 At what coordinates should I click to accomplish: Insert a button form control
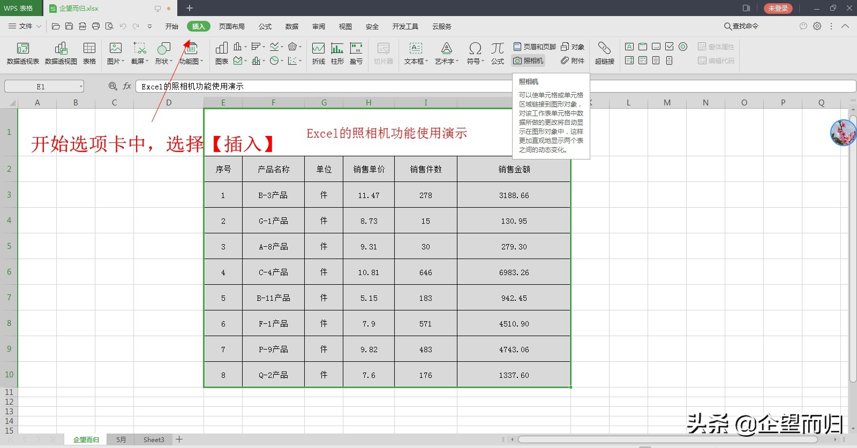pos(656,47)
